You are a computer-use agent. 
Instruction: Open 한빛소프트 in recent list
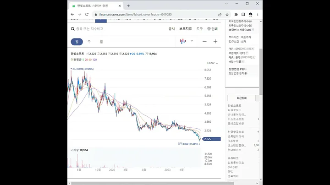235,105
